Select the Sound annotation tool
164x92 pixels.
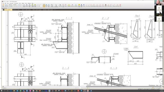click(x=84, y=5)
